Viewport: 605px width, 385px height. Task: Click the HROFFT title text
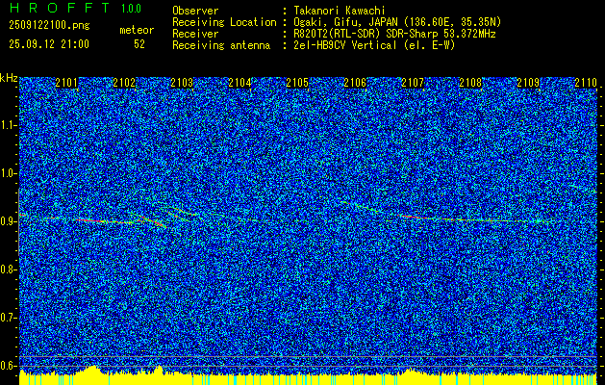pos(61,8)
